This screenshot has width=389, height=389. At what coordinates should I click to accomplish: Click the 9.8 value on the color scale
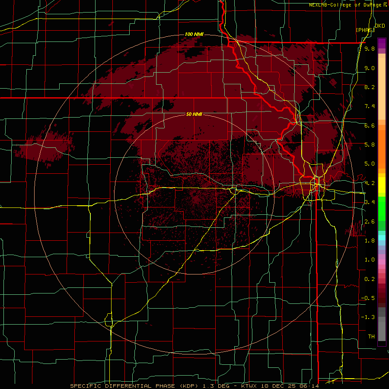[370, 48]
